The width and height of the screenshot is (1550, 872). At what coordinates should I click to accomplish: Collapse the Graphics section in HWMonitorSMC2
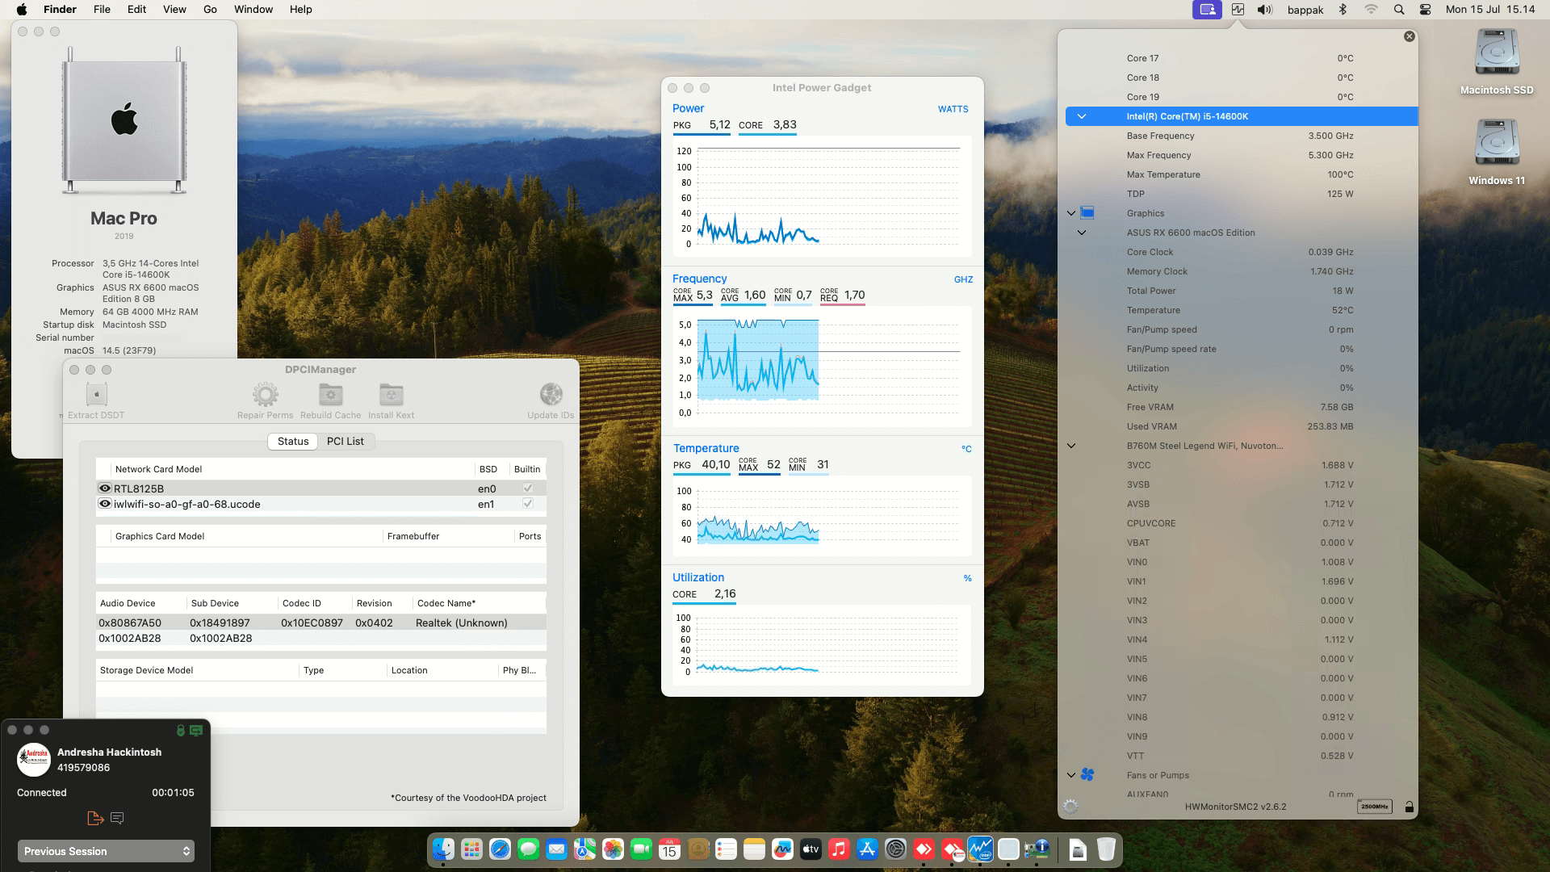(1071, 213)
